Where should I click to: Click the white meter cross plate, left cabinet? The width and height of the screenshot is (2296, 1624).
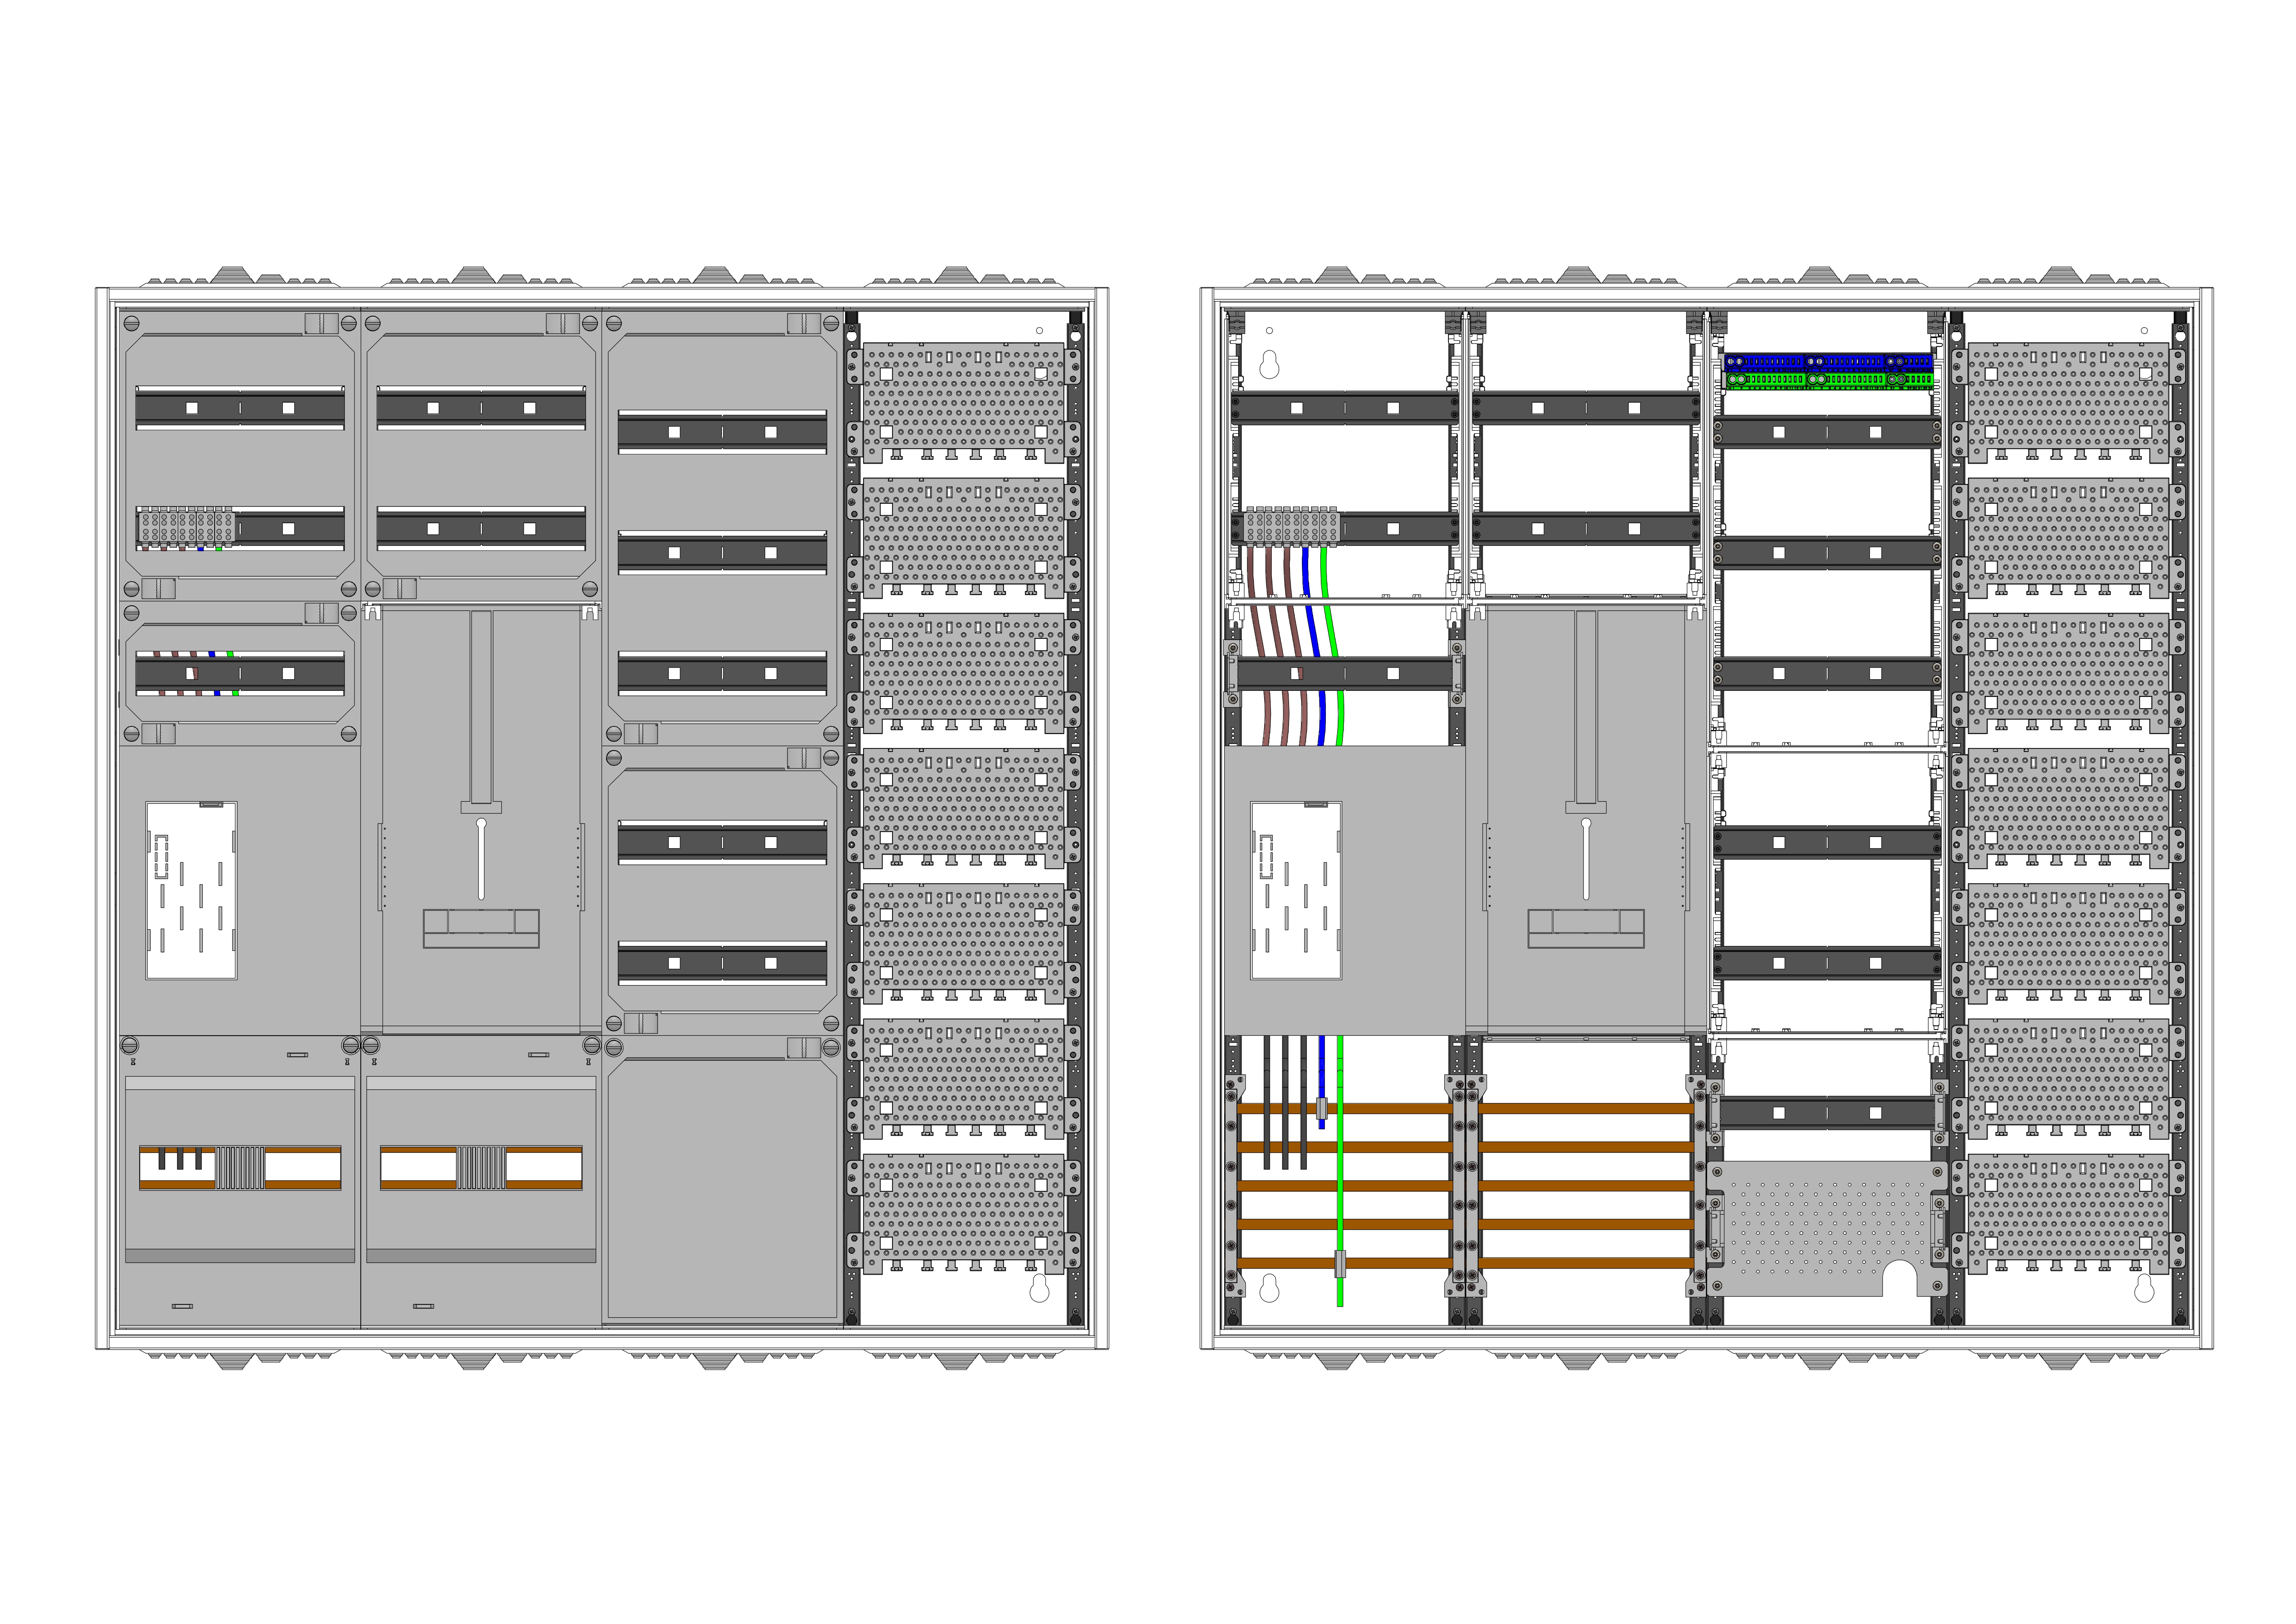191,890
